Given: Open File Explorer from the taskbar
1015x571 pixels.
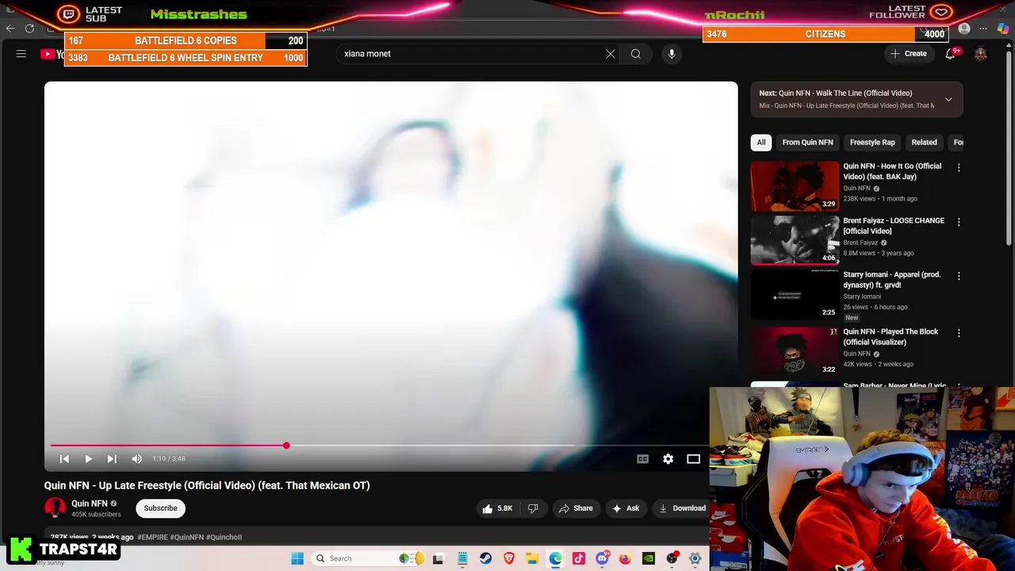Looking at the screenshot, I should pos(532,559).
